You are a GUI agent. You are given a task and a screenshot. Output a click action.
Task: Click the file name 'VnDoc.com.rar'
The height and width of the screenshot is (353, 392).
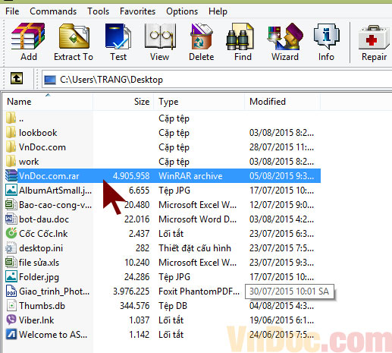[x=49, y=175]
